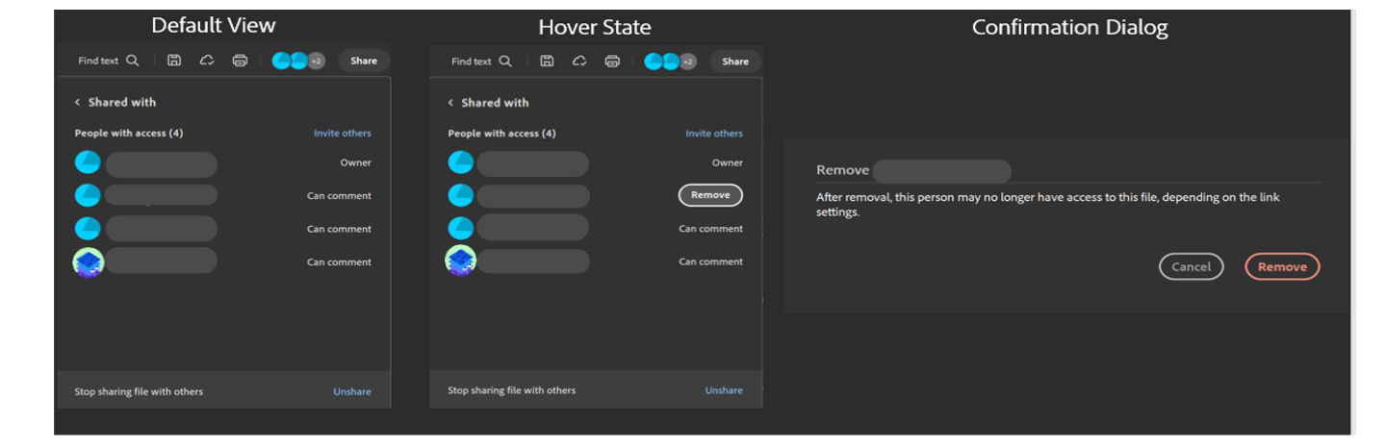The image size is (1386, 448).
Task: Click the Share button in Default View
Action: click(364, 61)
